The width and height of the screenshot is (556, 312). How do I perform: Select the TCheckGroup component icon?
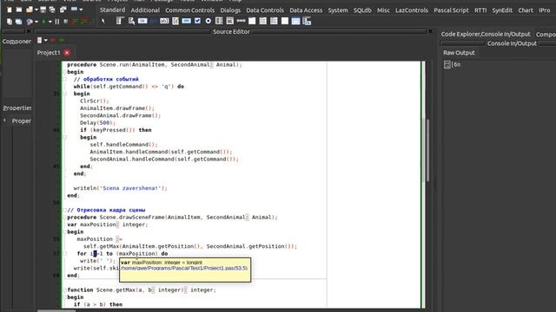coord(274,21)
